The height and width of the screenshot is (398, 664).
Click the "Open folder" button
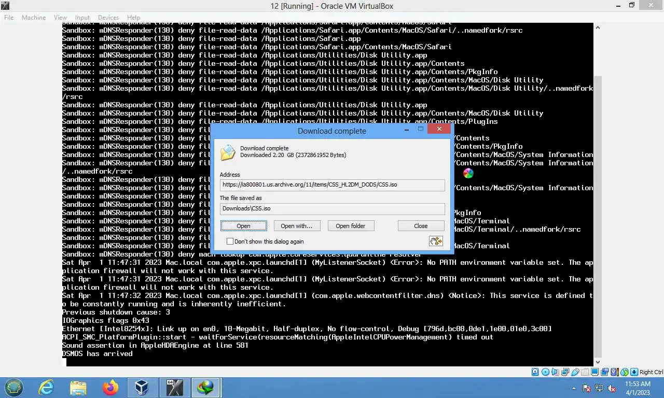pos(350,226)
